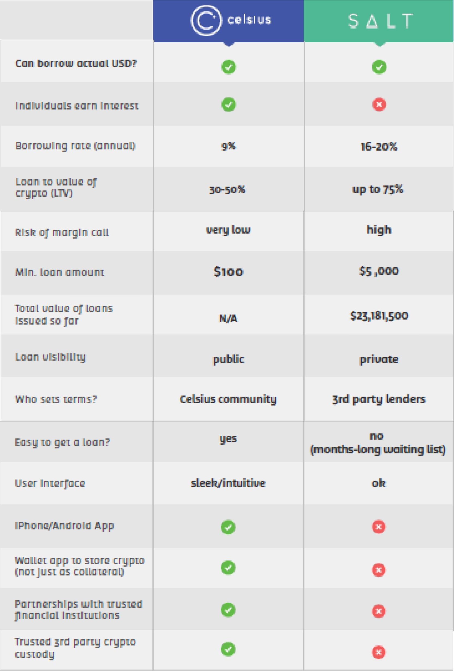Click the 'Can borrow actual USD?' row label
Image resolution: width=454 pixels, height=671 pixels.
[x=76, y=63]
